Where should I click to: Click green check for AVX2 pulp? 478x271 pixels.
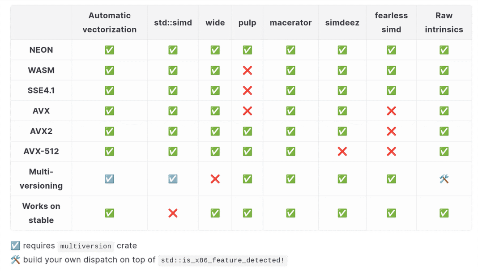(x=247, y=131)
